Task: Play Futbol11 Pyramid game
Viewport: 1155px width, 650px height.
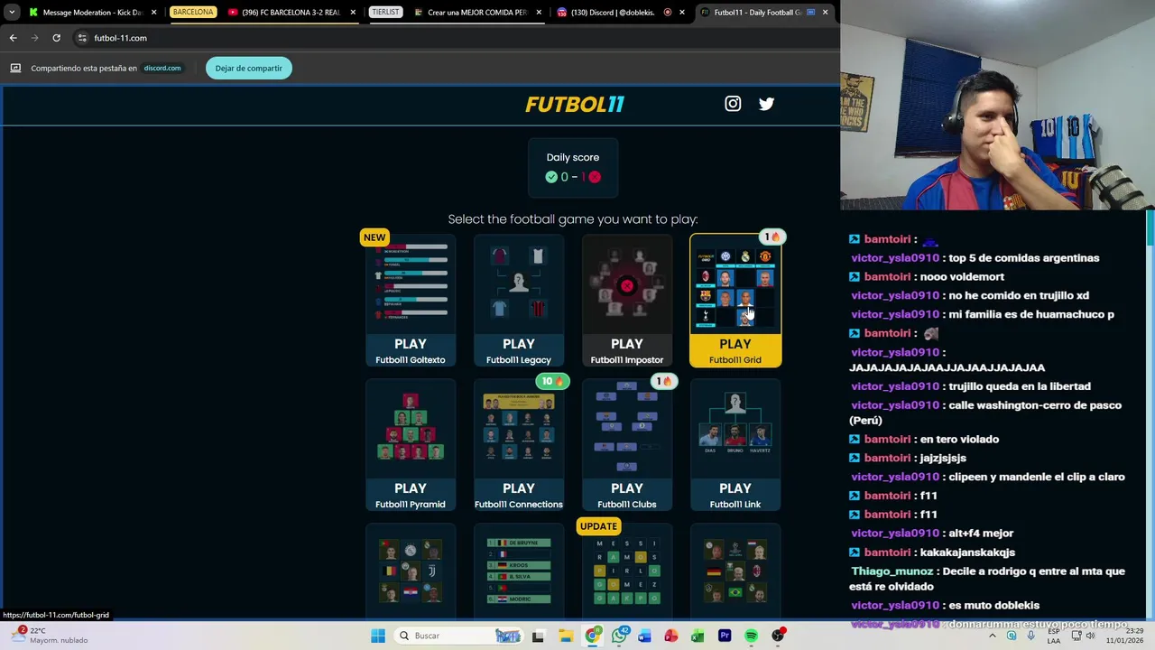Action: coord(411,495)
